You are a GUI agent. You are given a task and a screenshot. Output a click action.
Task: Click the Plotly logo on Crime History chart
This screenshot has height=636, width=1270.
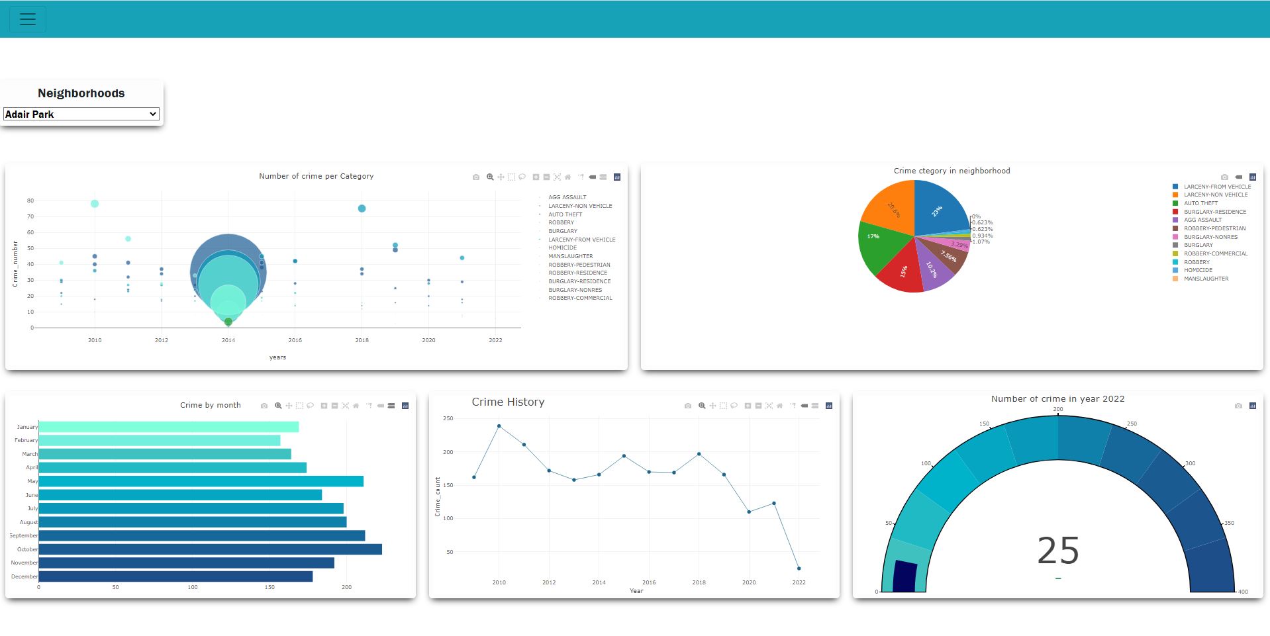[x=829, y=406]
